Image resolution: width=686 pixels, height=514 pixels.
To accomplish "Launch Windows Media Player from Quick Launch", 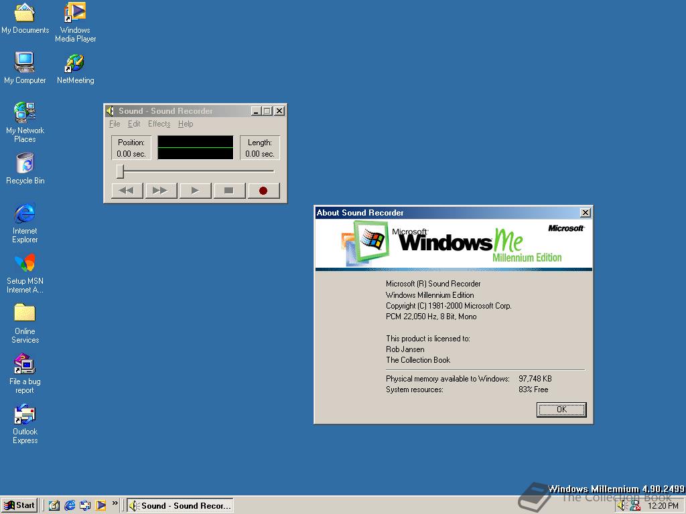I will click(x=100, y=506).
